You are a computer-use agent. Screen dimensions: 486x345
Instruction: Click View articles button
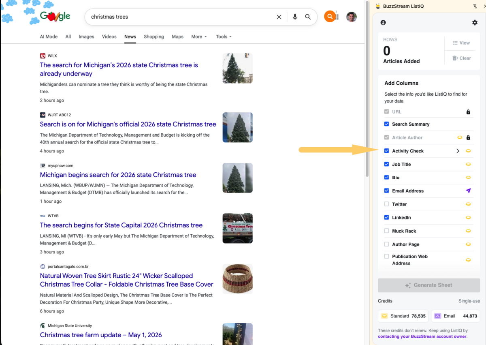click(x=461, y=43)
